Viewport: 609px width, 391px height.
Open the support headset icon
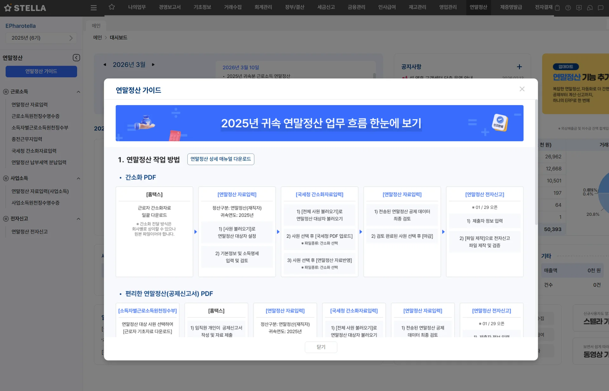tap(590, 8)
